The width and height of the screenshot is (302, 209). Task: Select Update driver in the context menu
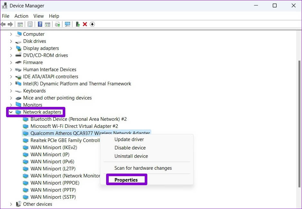tap(129, 139)
